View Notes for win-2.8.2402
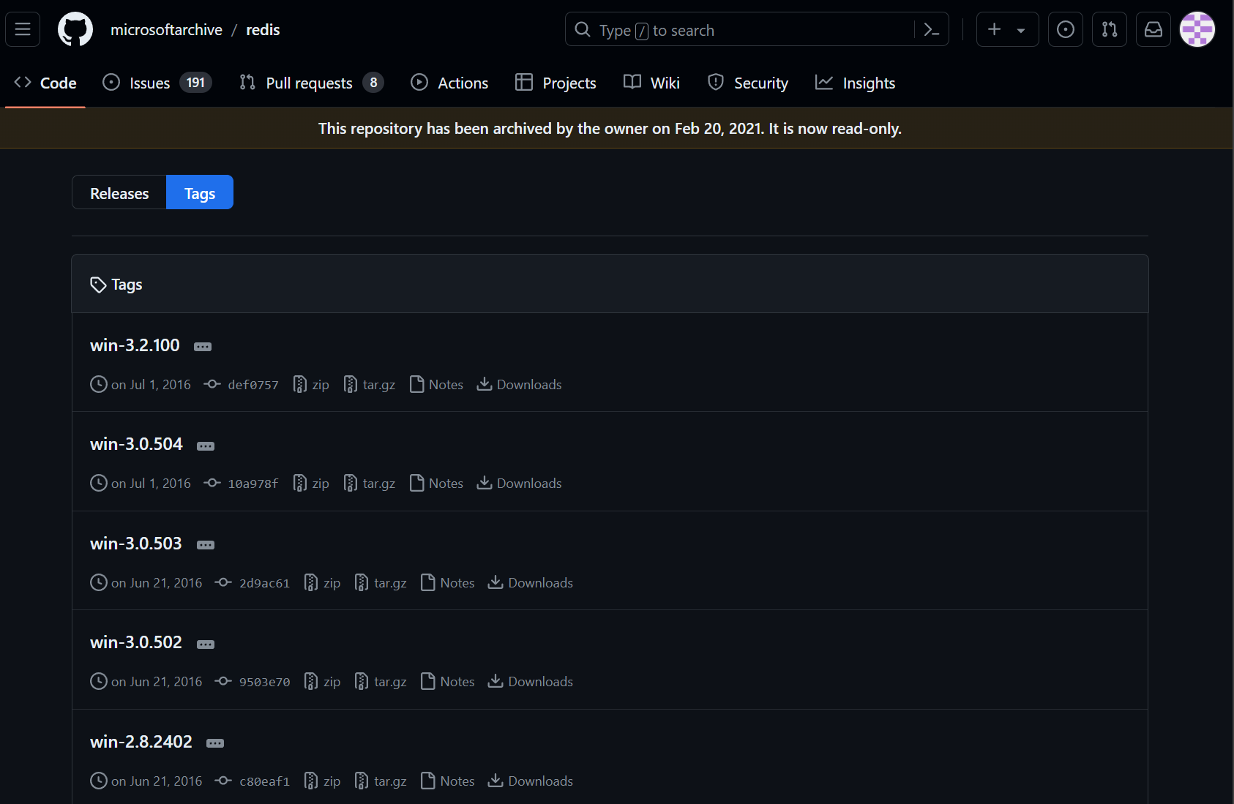This screenshot has width=1234, height=804. point(448,781)
